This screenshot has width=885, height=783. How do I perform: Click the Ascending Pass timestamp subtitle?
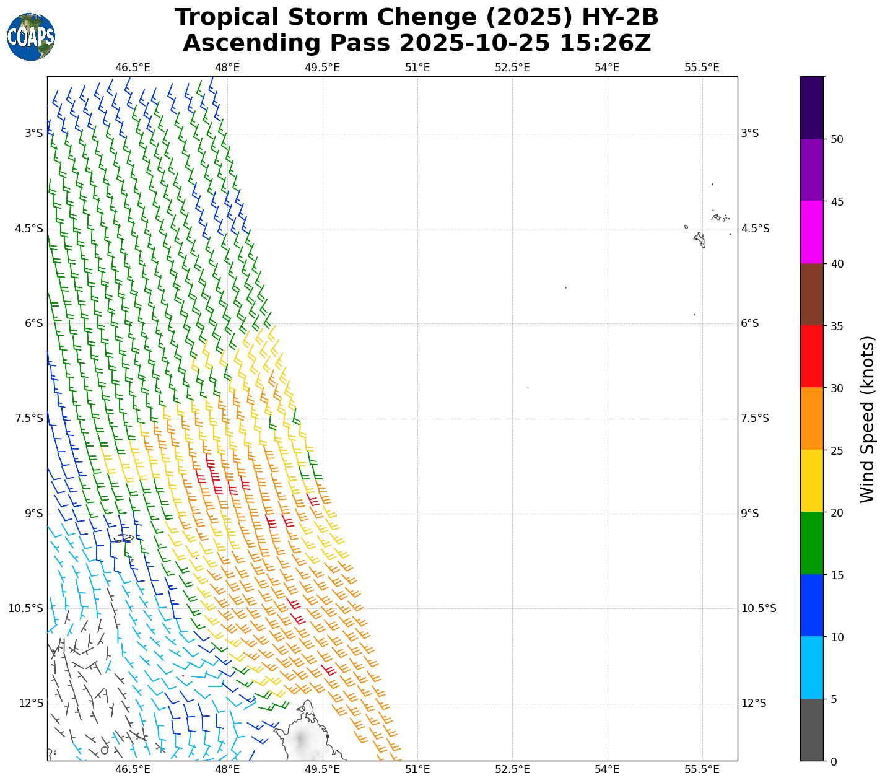pyautogui.click(x=416, y=43)
